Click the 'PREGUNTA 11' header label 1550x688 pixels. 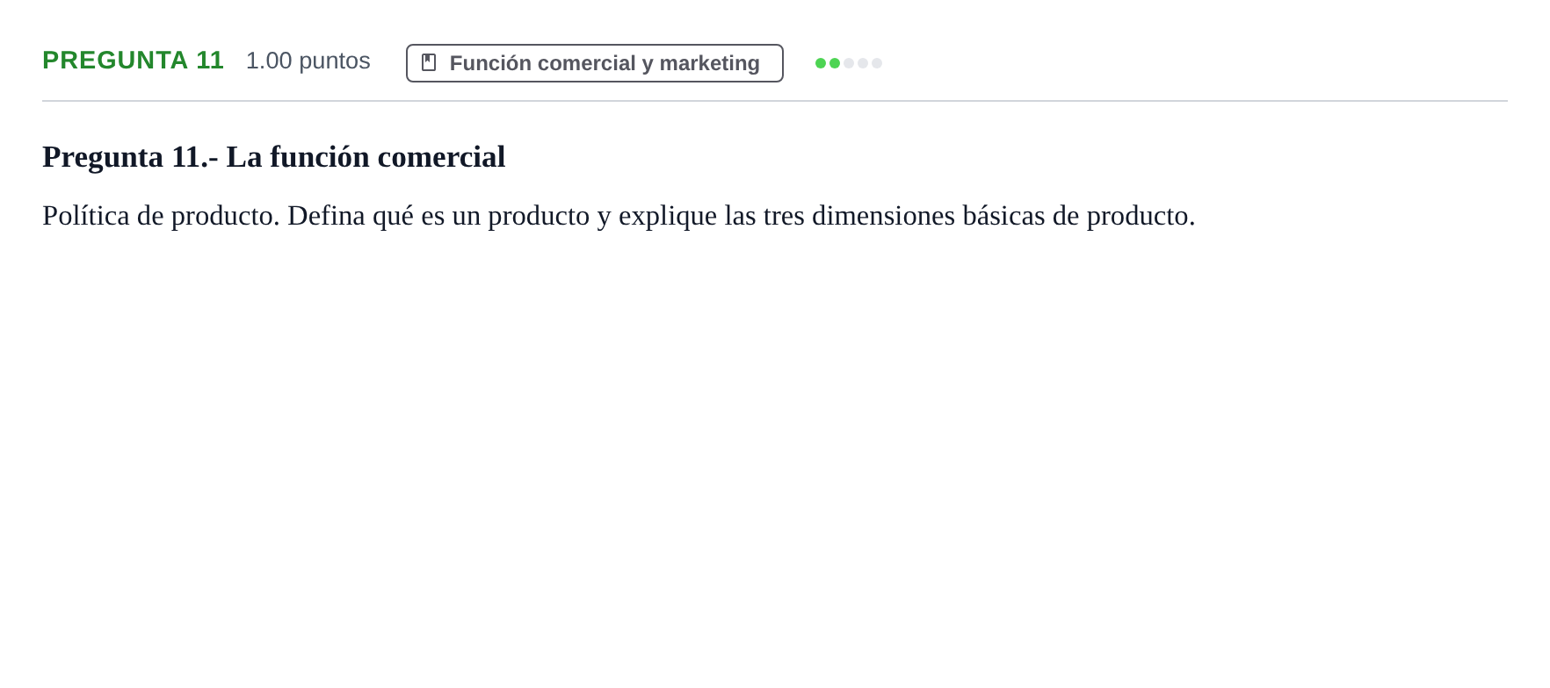pos(133,61)
